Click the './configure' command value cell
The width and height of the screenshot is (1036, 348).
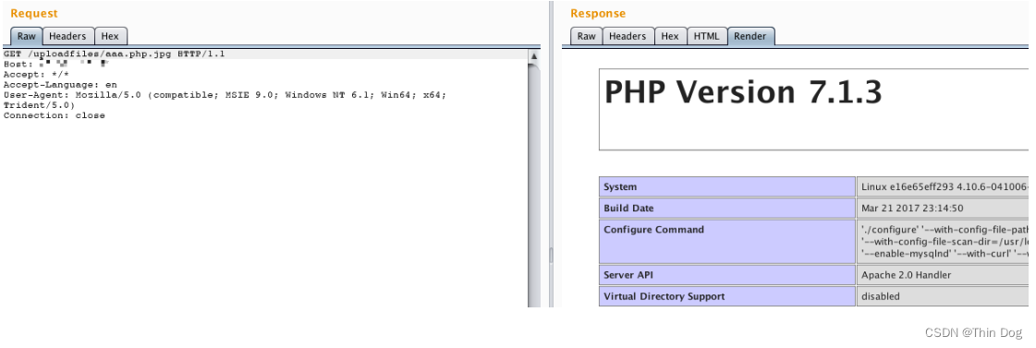click(x=944, y=242)
